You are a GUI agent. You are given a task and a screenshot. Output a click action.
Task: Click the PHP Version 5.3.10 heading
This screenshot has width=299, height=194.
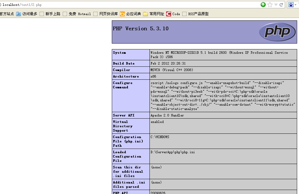(x=141, y=28)
